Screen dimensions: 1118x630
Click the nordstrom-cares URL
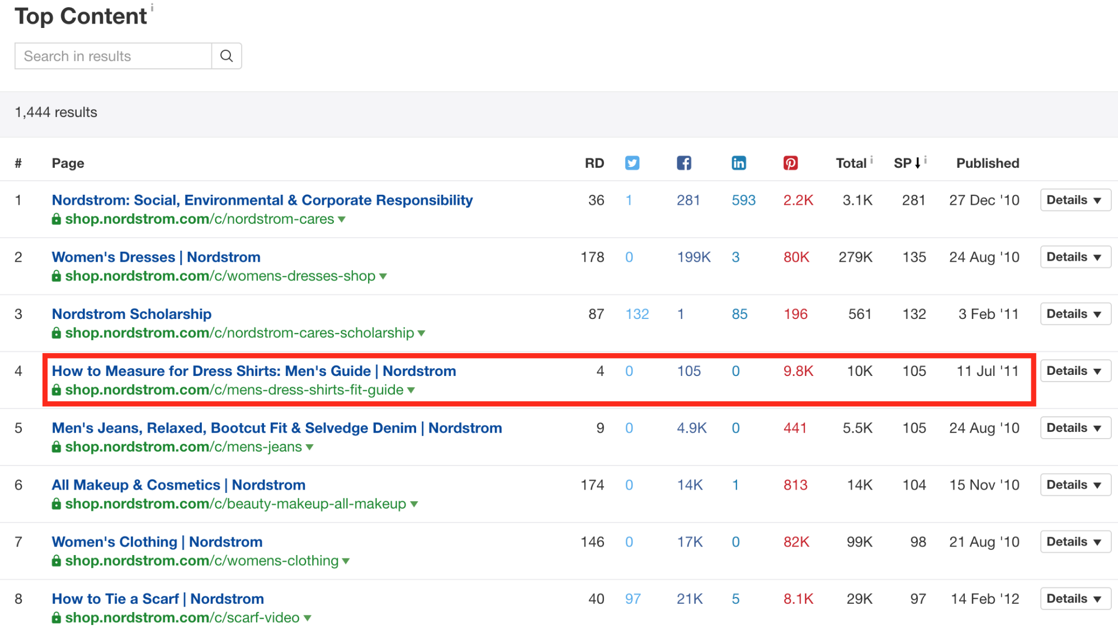click(x=200, y=219)
